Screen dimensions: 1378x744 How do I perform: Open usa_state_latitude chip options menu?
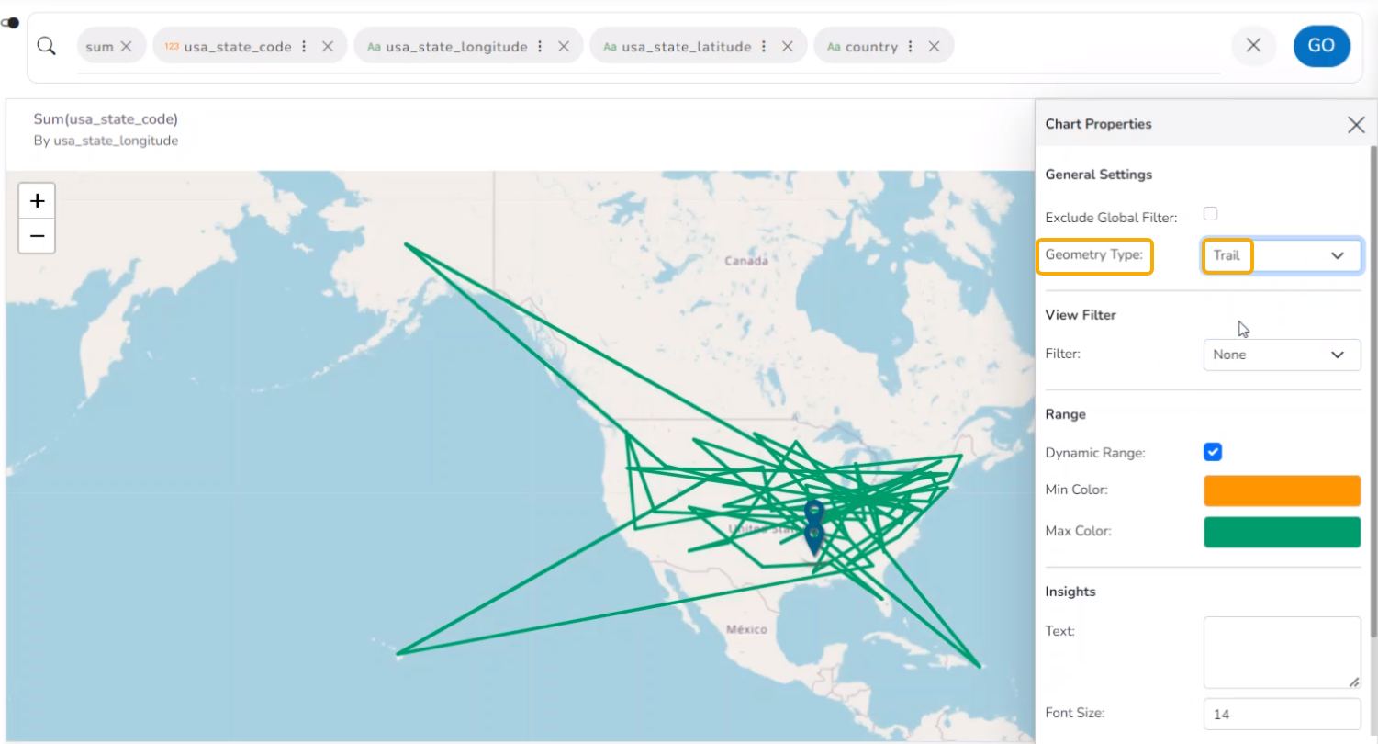click(x=764, y=46)
